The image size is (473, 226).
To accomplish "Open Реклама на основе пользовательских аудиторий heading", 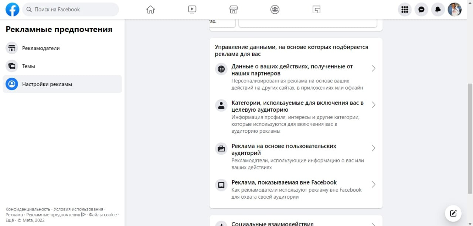I will 284,149.
